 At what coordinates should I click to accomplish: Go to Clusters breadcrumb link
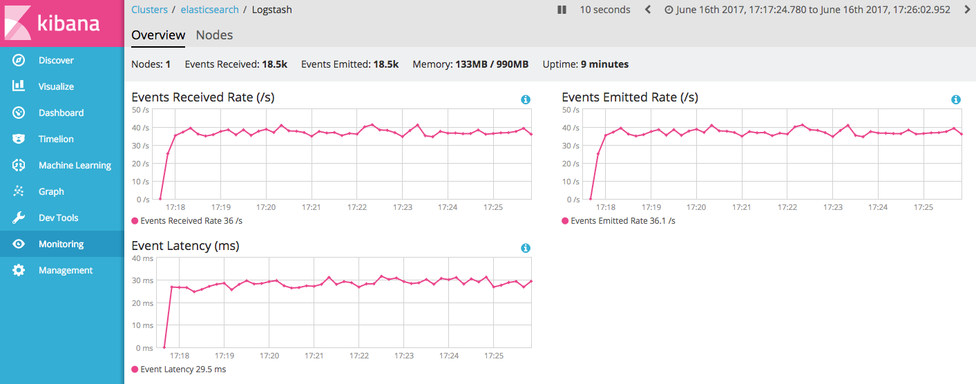coord(149,10)
